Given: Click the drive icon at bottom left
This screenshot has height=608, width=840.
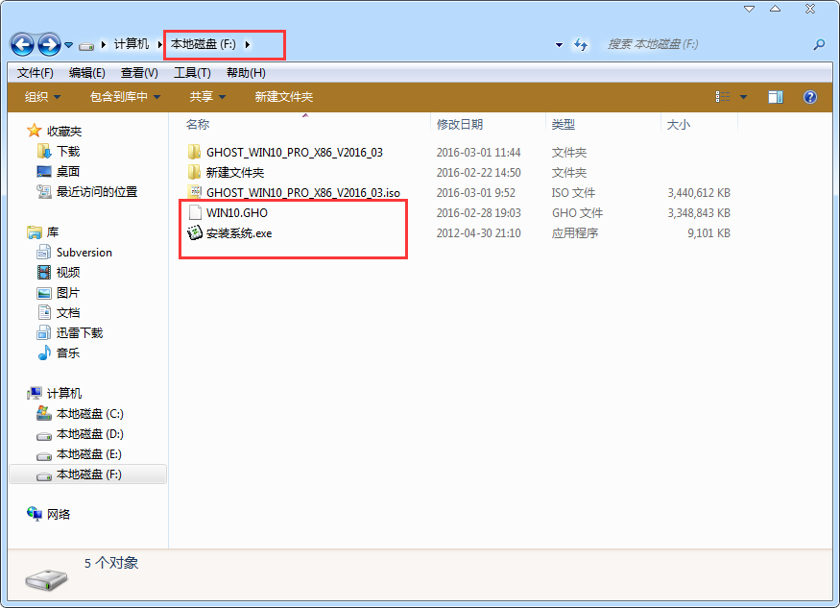Looking at the screenshot, I should (x=44, y=577).
